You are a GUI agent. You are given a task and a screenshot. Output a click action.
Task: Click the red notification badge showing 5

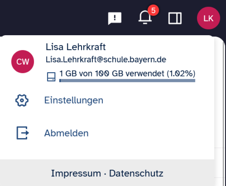tap(153, 11)
